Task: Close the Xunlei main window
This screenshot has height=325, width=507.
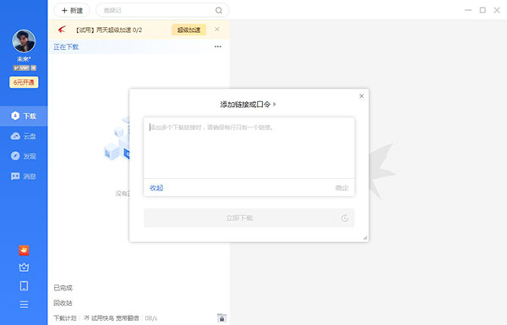Action: [497, 10]
